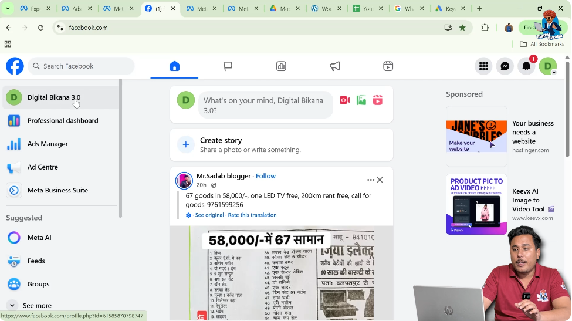Open the All Bookmarks folder
The width and height of the screenshot is (572, 321).
coord(542,44)
